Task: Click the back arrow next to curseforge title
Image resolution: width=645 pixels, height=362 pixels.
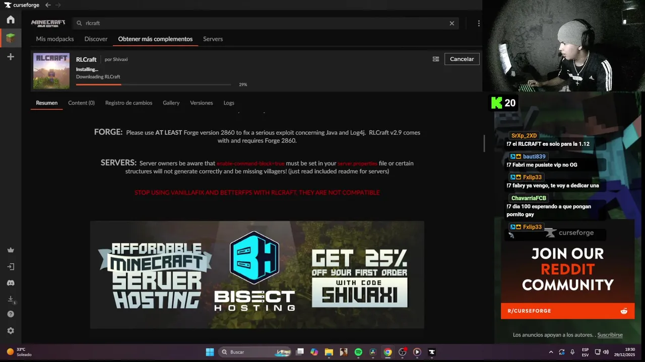Action: [x=48, y=5]
